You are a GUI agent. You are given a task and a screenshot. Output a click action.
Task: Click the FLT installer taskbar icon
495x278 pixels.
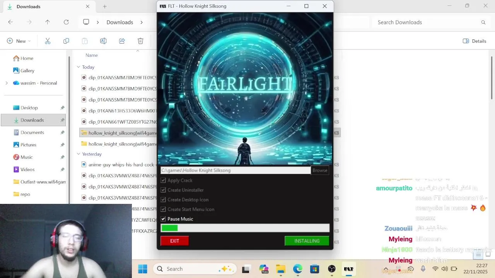click(348, 269)
